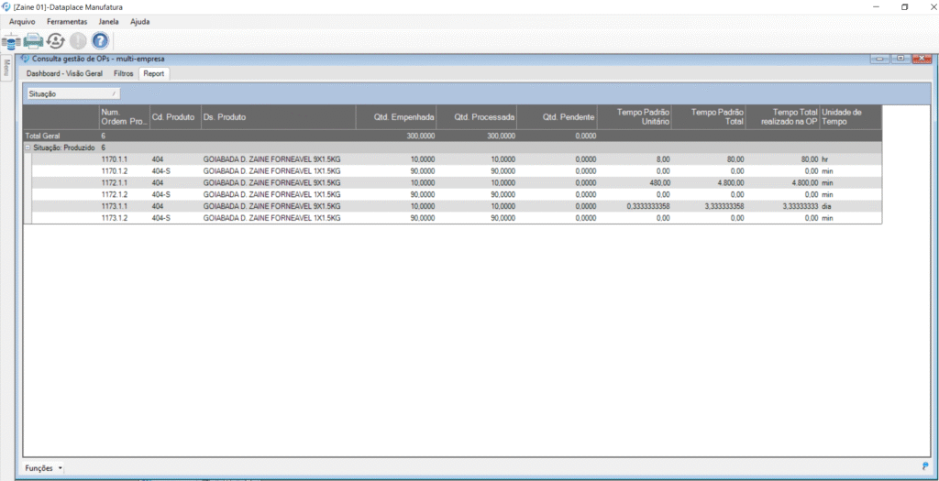Click the Situação grouping field sort arrow

coord(114,93)
